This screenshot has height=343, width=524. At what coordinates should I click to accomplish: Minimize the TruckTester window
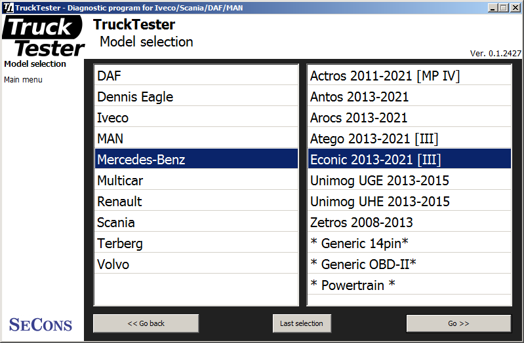493,8
